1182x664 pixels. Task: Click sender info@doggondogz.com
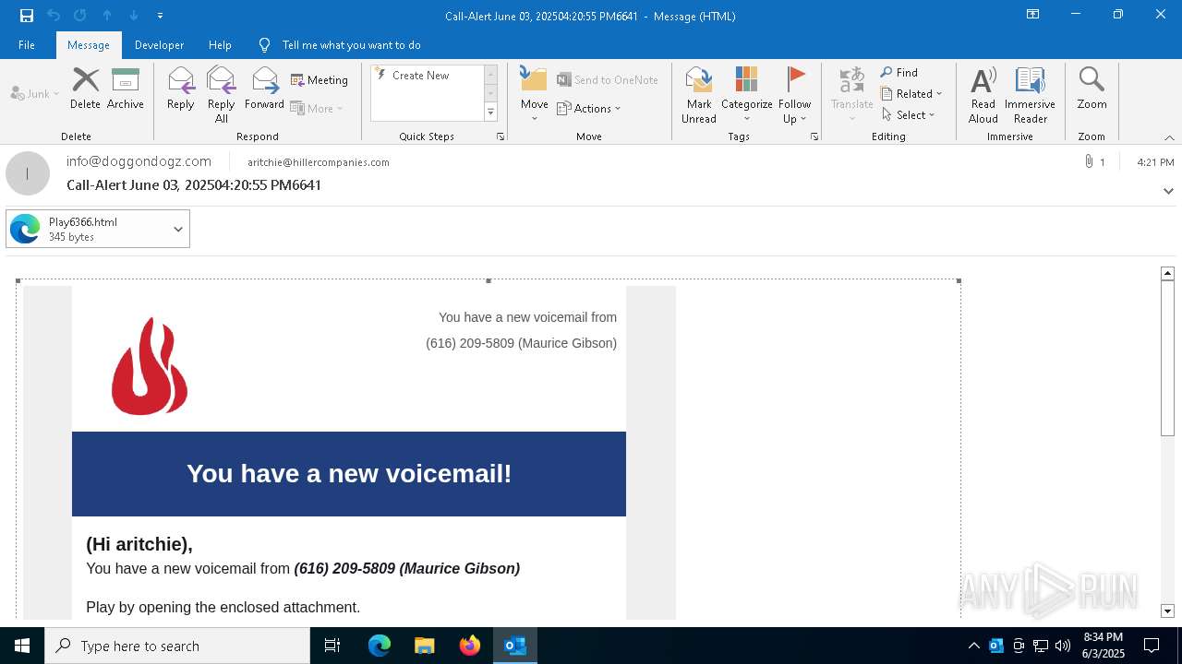139,161
